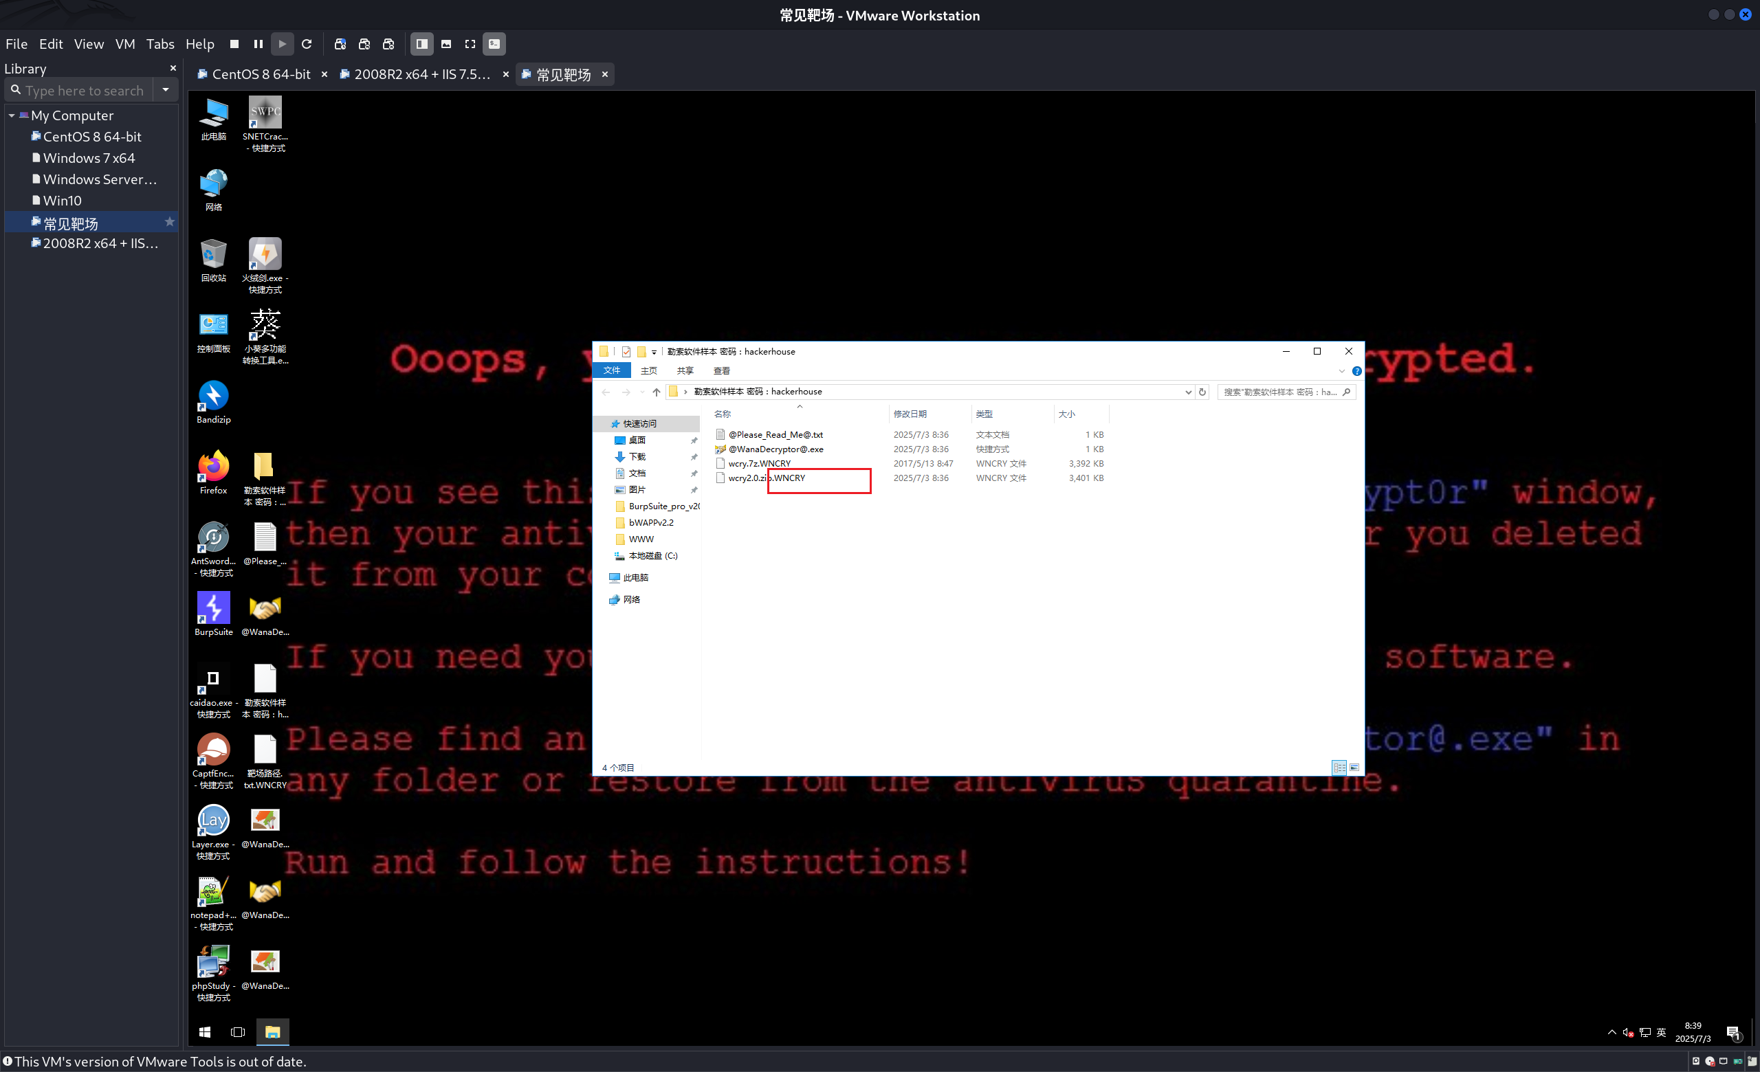1760x1072 pixels.
Task: Open the library search filter dropdown
Action: click(166, 90)
